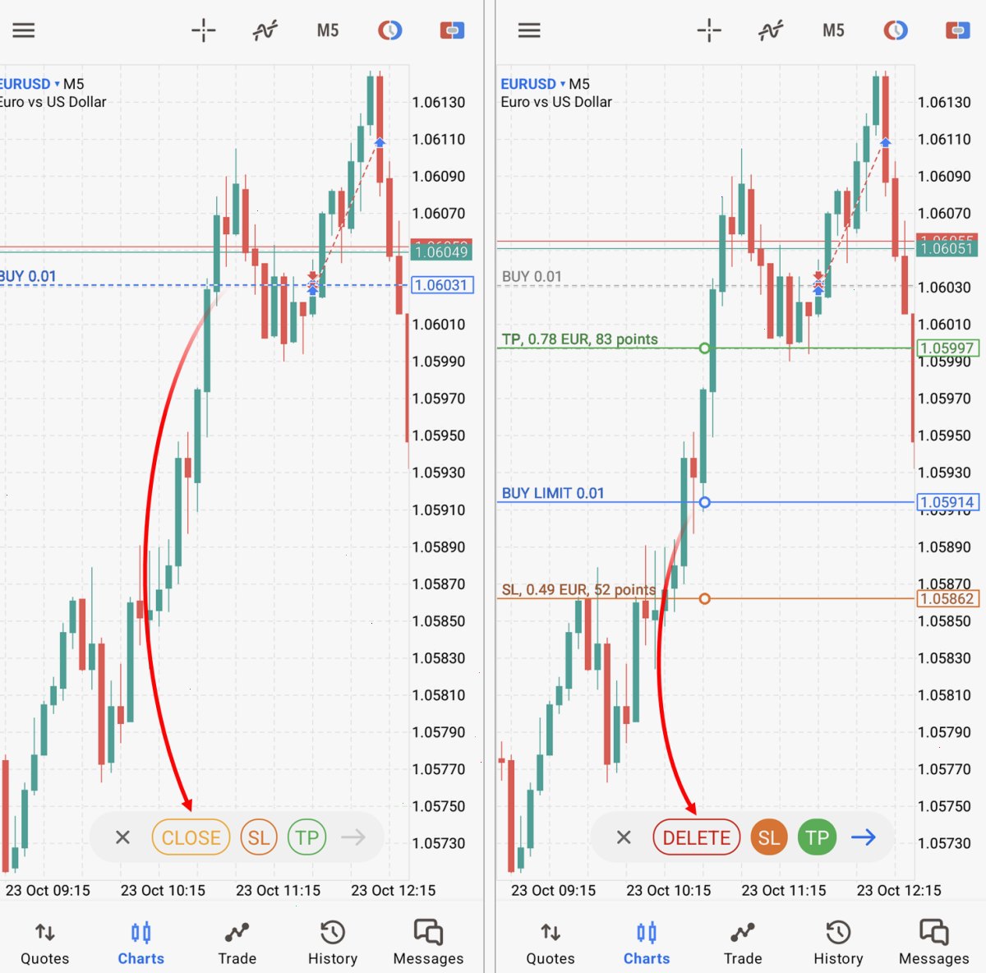This screenshot has height=973, width=986.
Task: Open Quotes tab in left screen
Action: [45, 943]
